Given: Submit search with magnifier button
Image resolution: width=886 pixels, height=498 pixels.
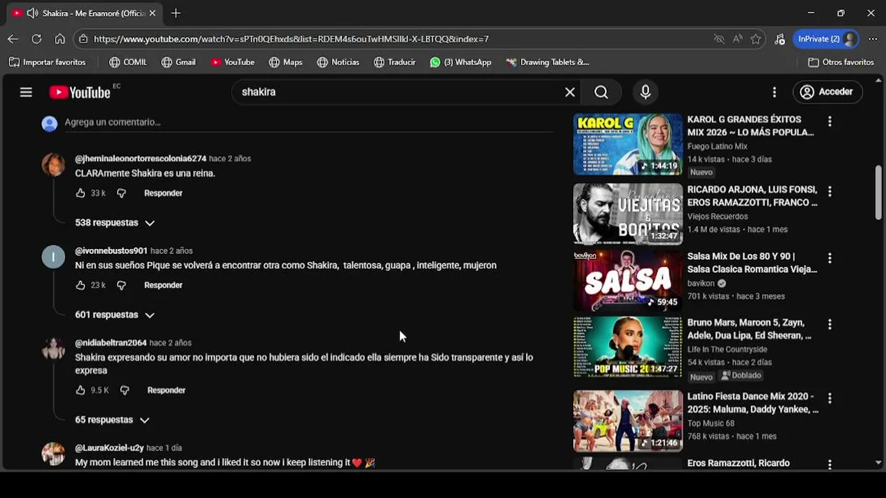Looking at the screenshot, I should coord(601,92).
